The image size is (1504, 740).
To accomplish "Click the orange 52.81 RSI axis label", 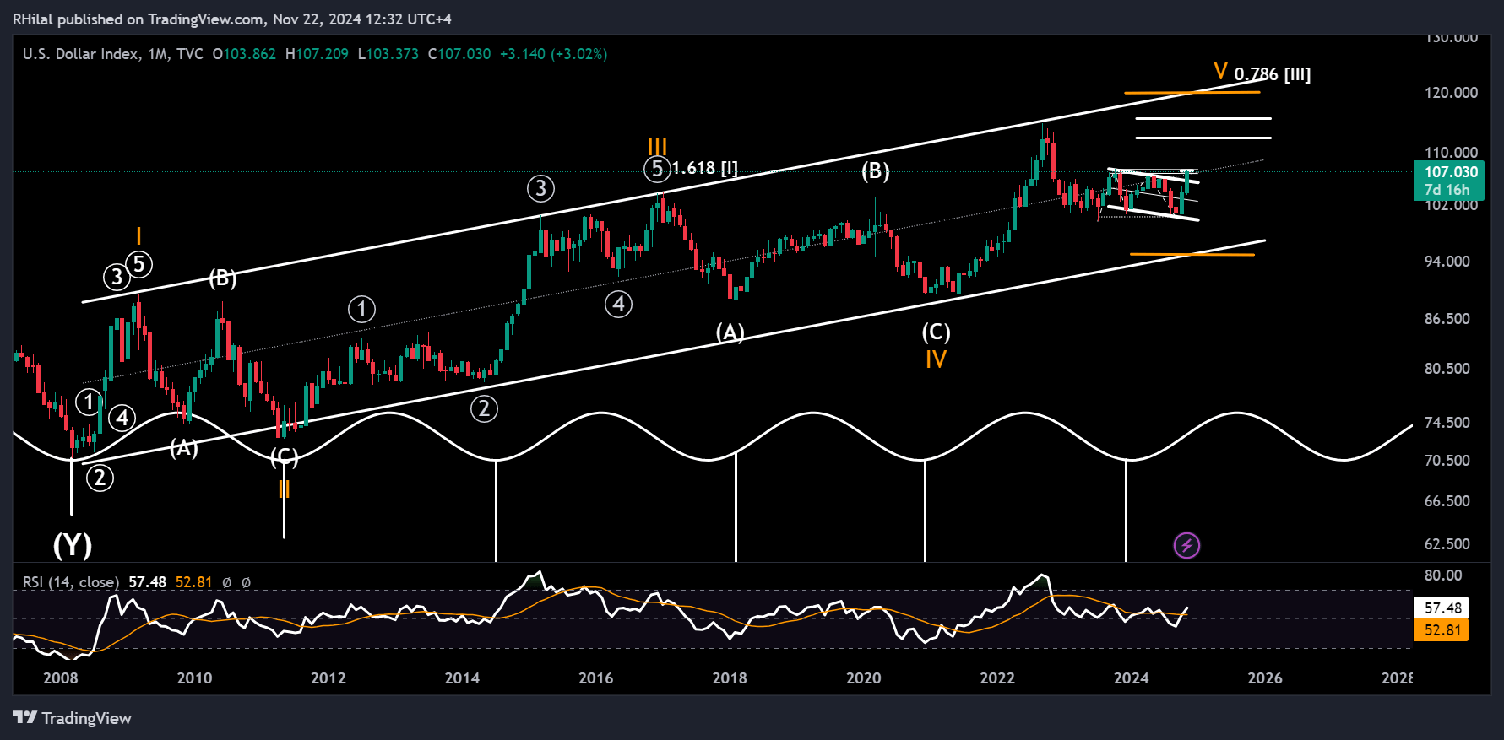I will 1442,630.
